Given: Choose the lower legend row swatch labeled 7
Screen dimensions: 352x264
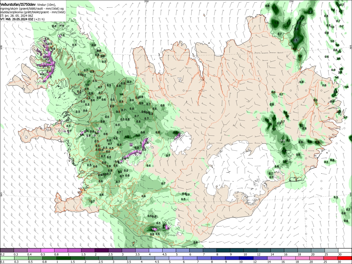Looking at the screenshot, I should coord(204,258).
